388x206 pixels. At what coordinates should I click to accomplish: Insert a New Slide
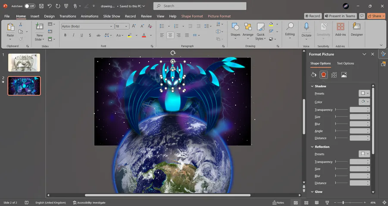[40, 32]
